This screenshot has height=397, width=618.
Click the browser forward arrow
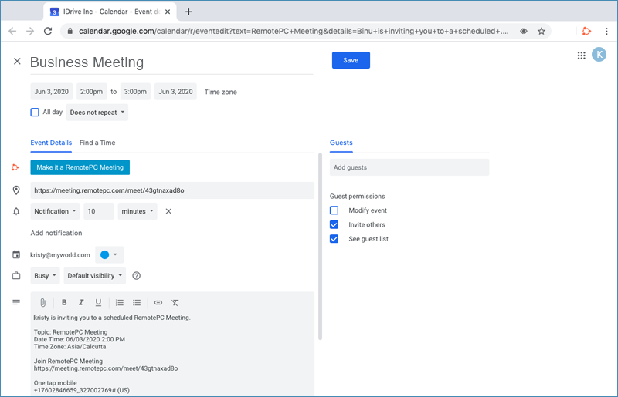click(x=30, y=31)
